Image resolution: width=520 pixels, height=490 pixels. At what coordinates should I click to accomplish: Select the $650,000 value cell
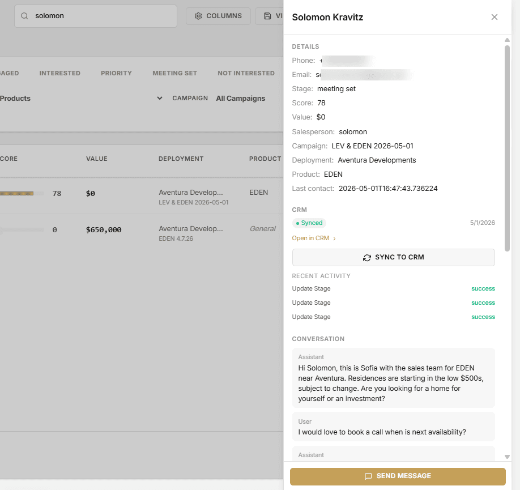click(x=104, y=229)
